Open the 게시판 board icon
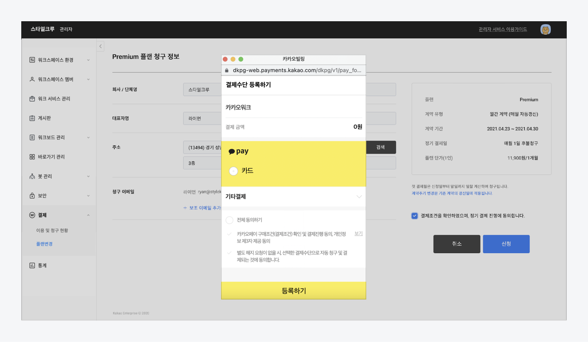The width and height of the screenshot is (588, 342). point(32,118)
